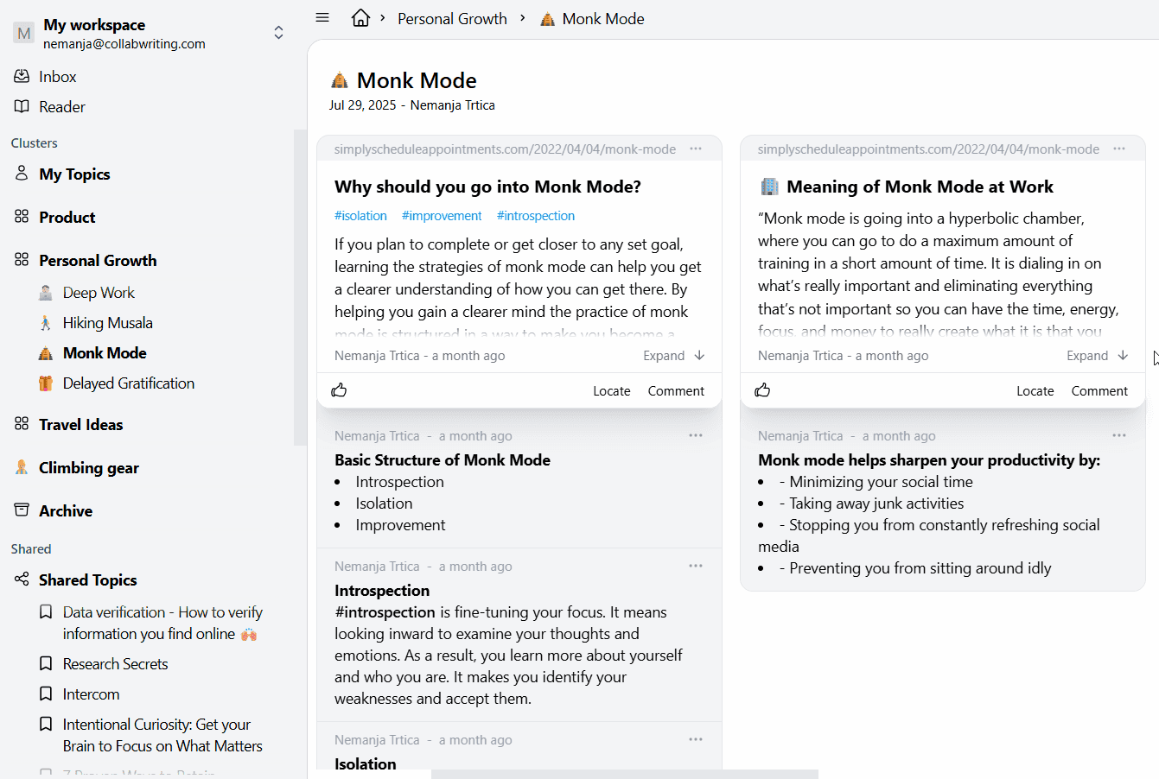Open 'Intentional Curiosity' shared topic

coord(162,735)
